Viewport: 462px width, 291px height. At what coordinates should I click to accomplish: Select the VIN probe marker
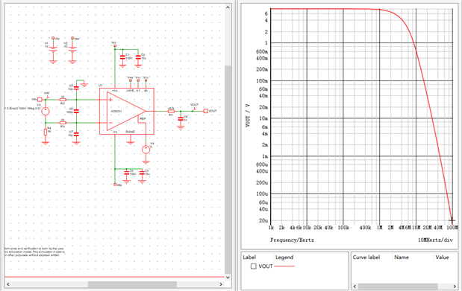point(48,97)
